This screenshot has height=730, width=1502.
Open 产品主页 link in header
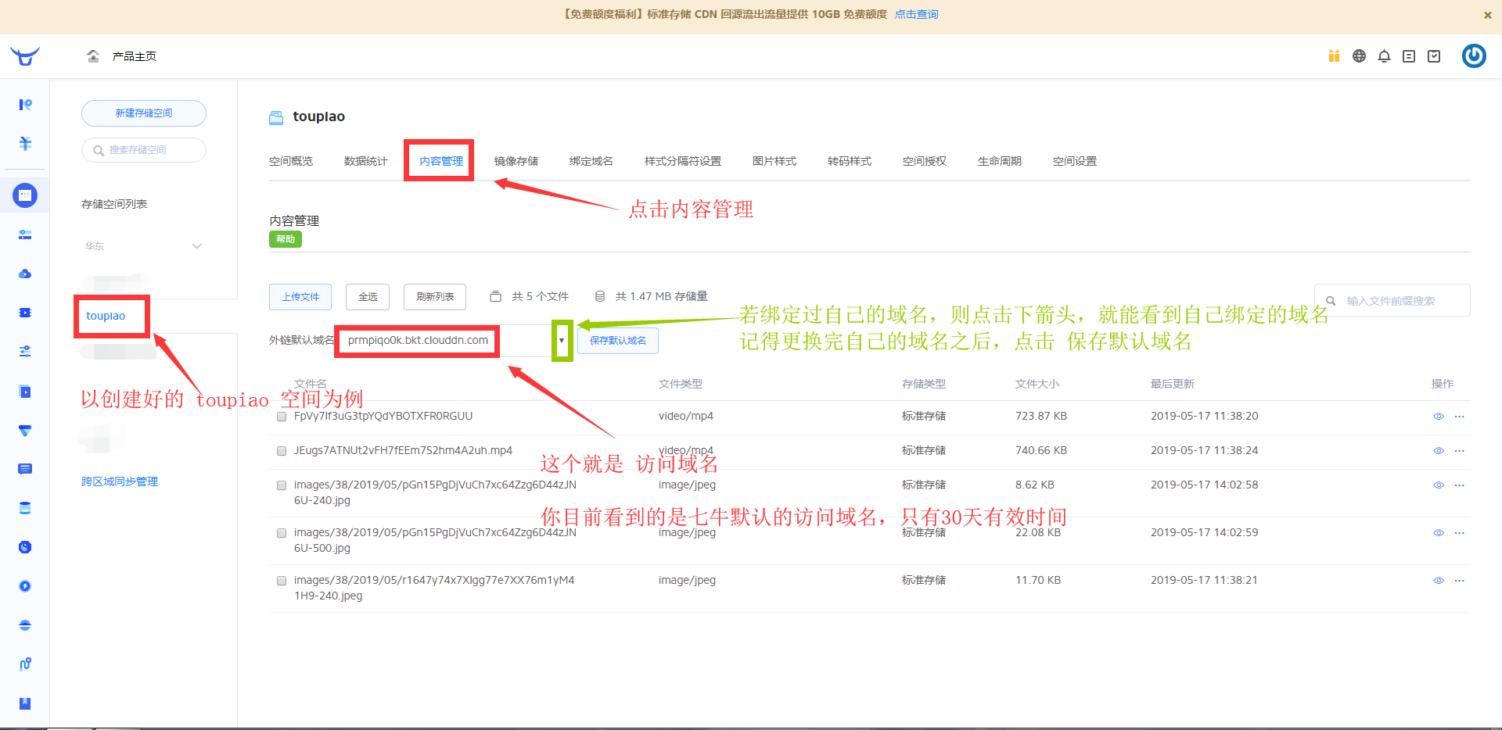[135, 56]
